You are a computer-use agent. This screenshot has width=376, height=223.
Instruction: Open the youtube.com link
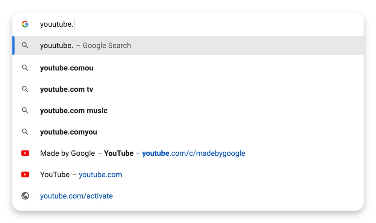(100, 174)
